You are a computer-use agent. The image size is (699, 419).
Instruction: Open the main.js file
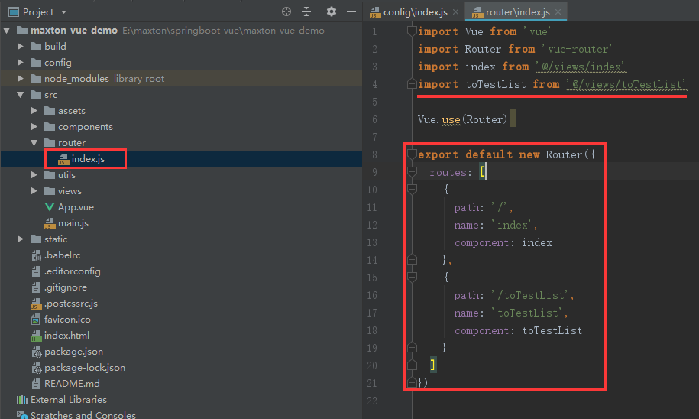(x=73, y=223)
